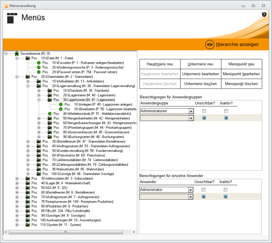Open the Administratoren group dropdown

191,111
